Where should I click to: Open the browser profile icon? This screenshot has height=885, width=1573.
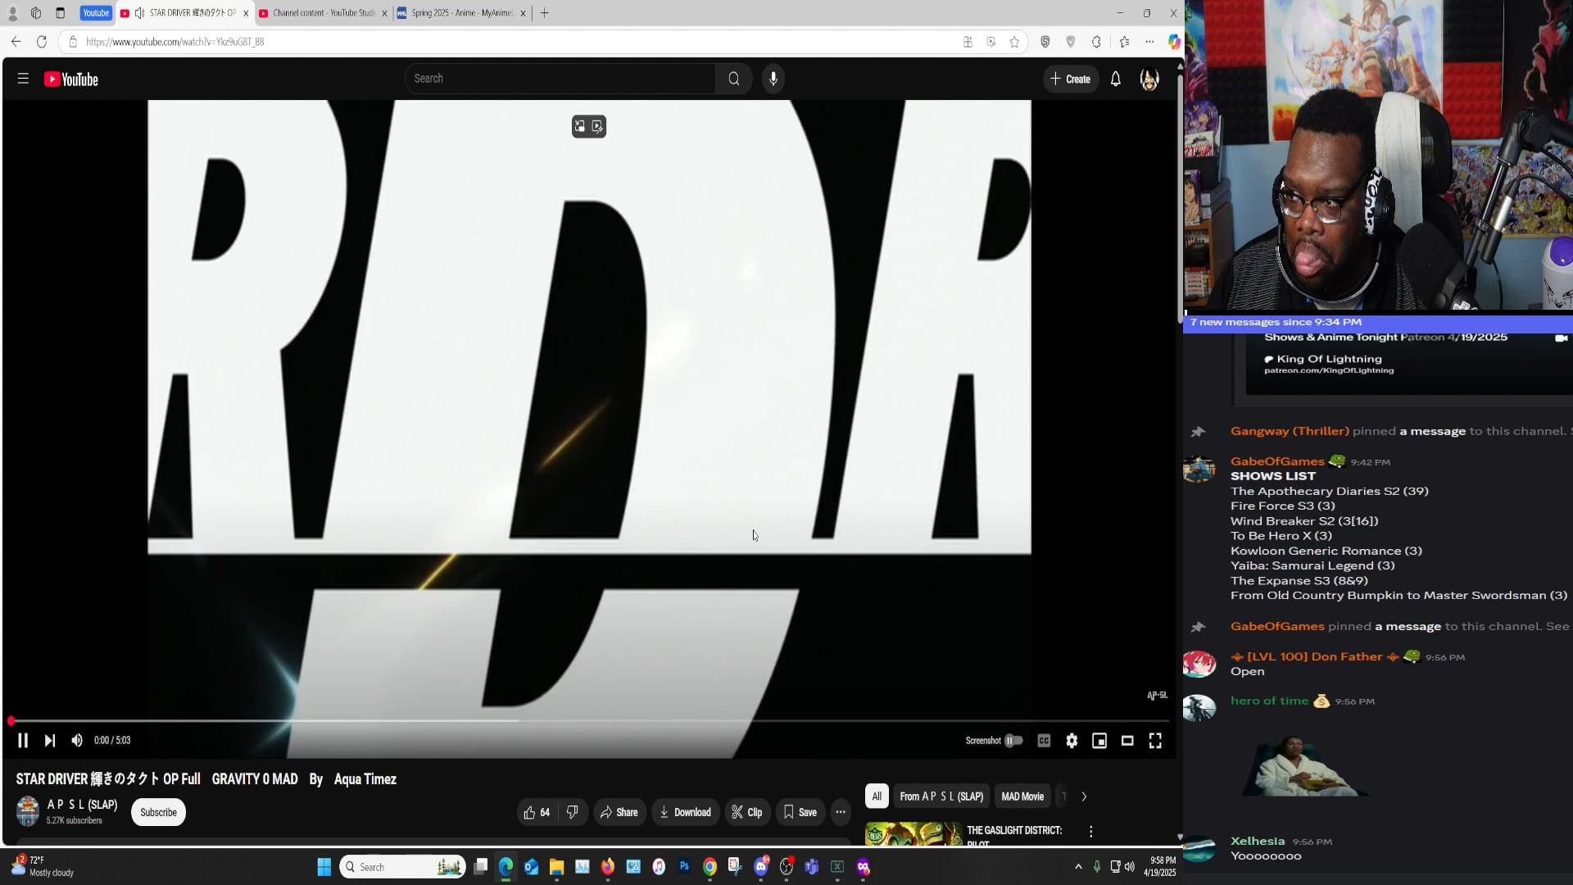[12, 13]
